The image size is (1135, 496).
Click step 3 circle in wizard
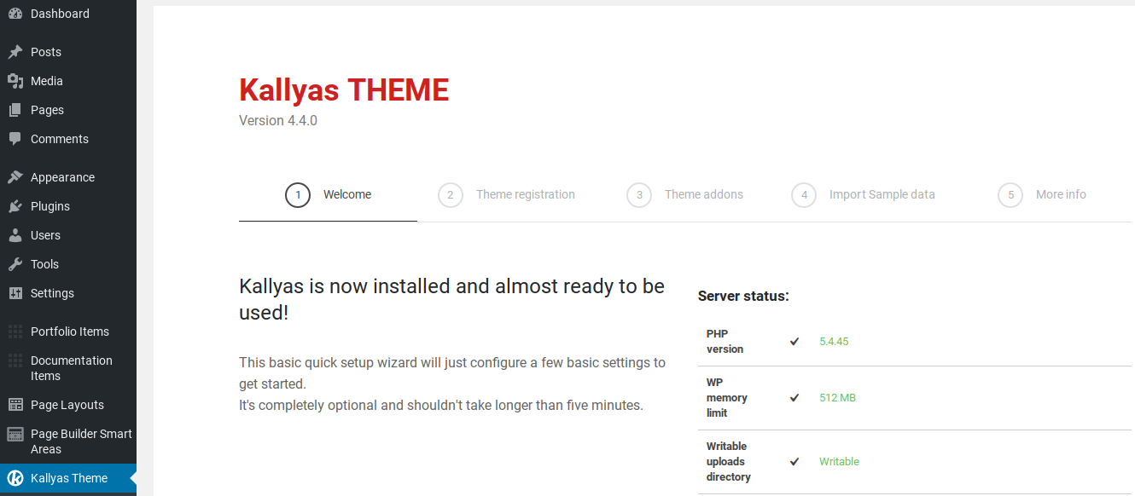(x=639, y=195)
